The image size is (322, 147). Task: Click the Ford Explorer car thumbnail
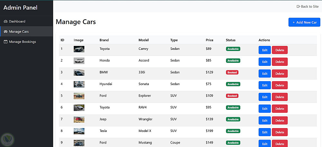[79, 96]
